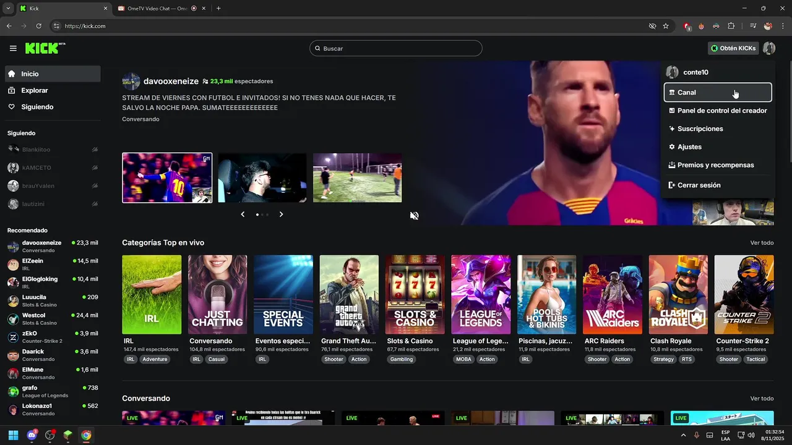The height and width of the screenshot is (445, 792).
Task: Open grafo recommended channel
Action: [53, 391]
